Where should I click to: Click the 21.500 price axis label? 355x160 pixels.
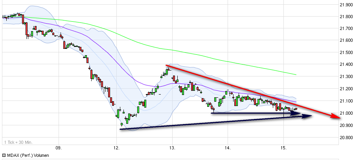(346, 53)
